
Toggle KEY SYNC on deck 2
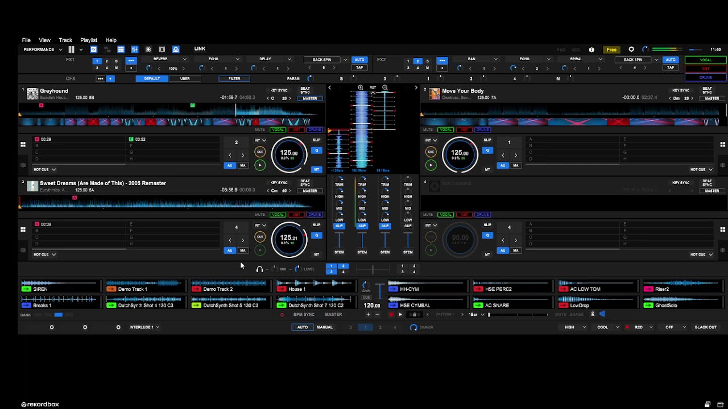(x=681, y=90)
